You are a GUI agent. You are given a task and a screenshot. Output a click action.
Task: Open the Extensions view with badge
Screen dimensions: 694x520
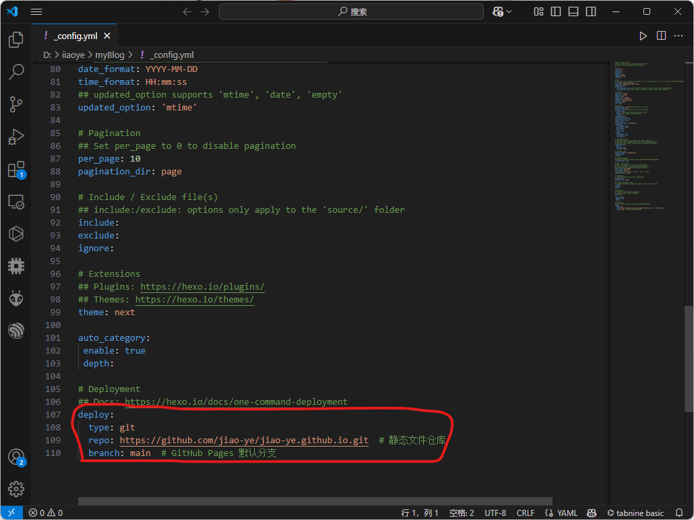16,170
